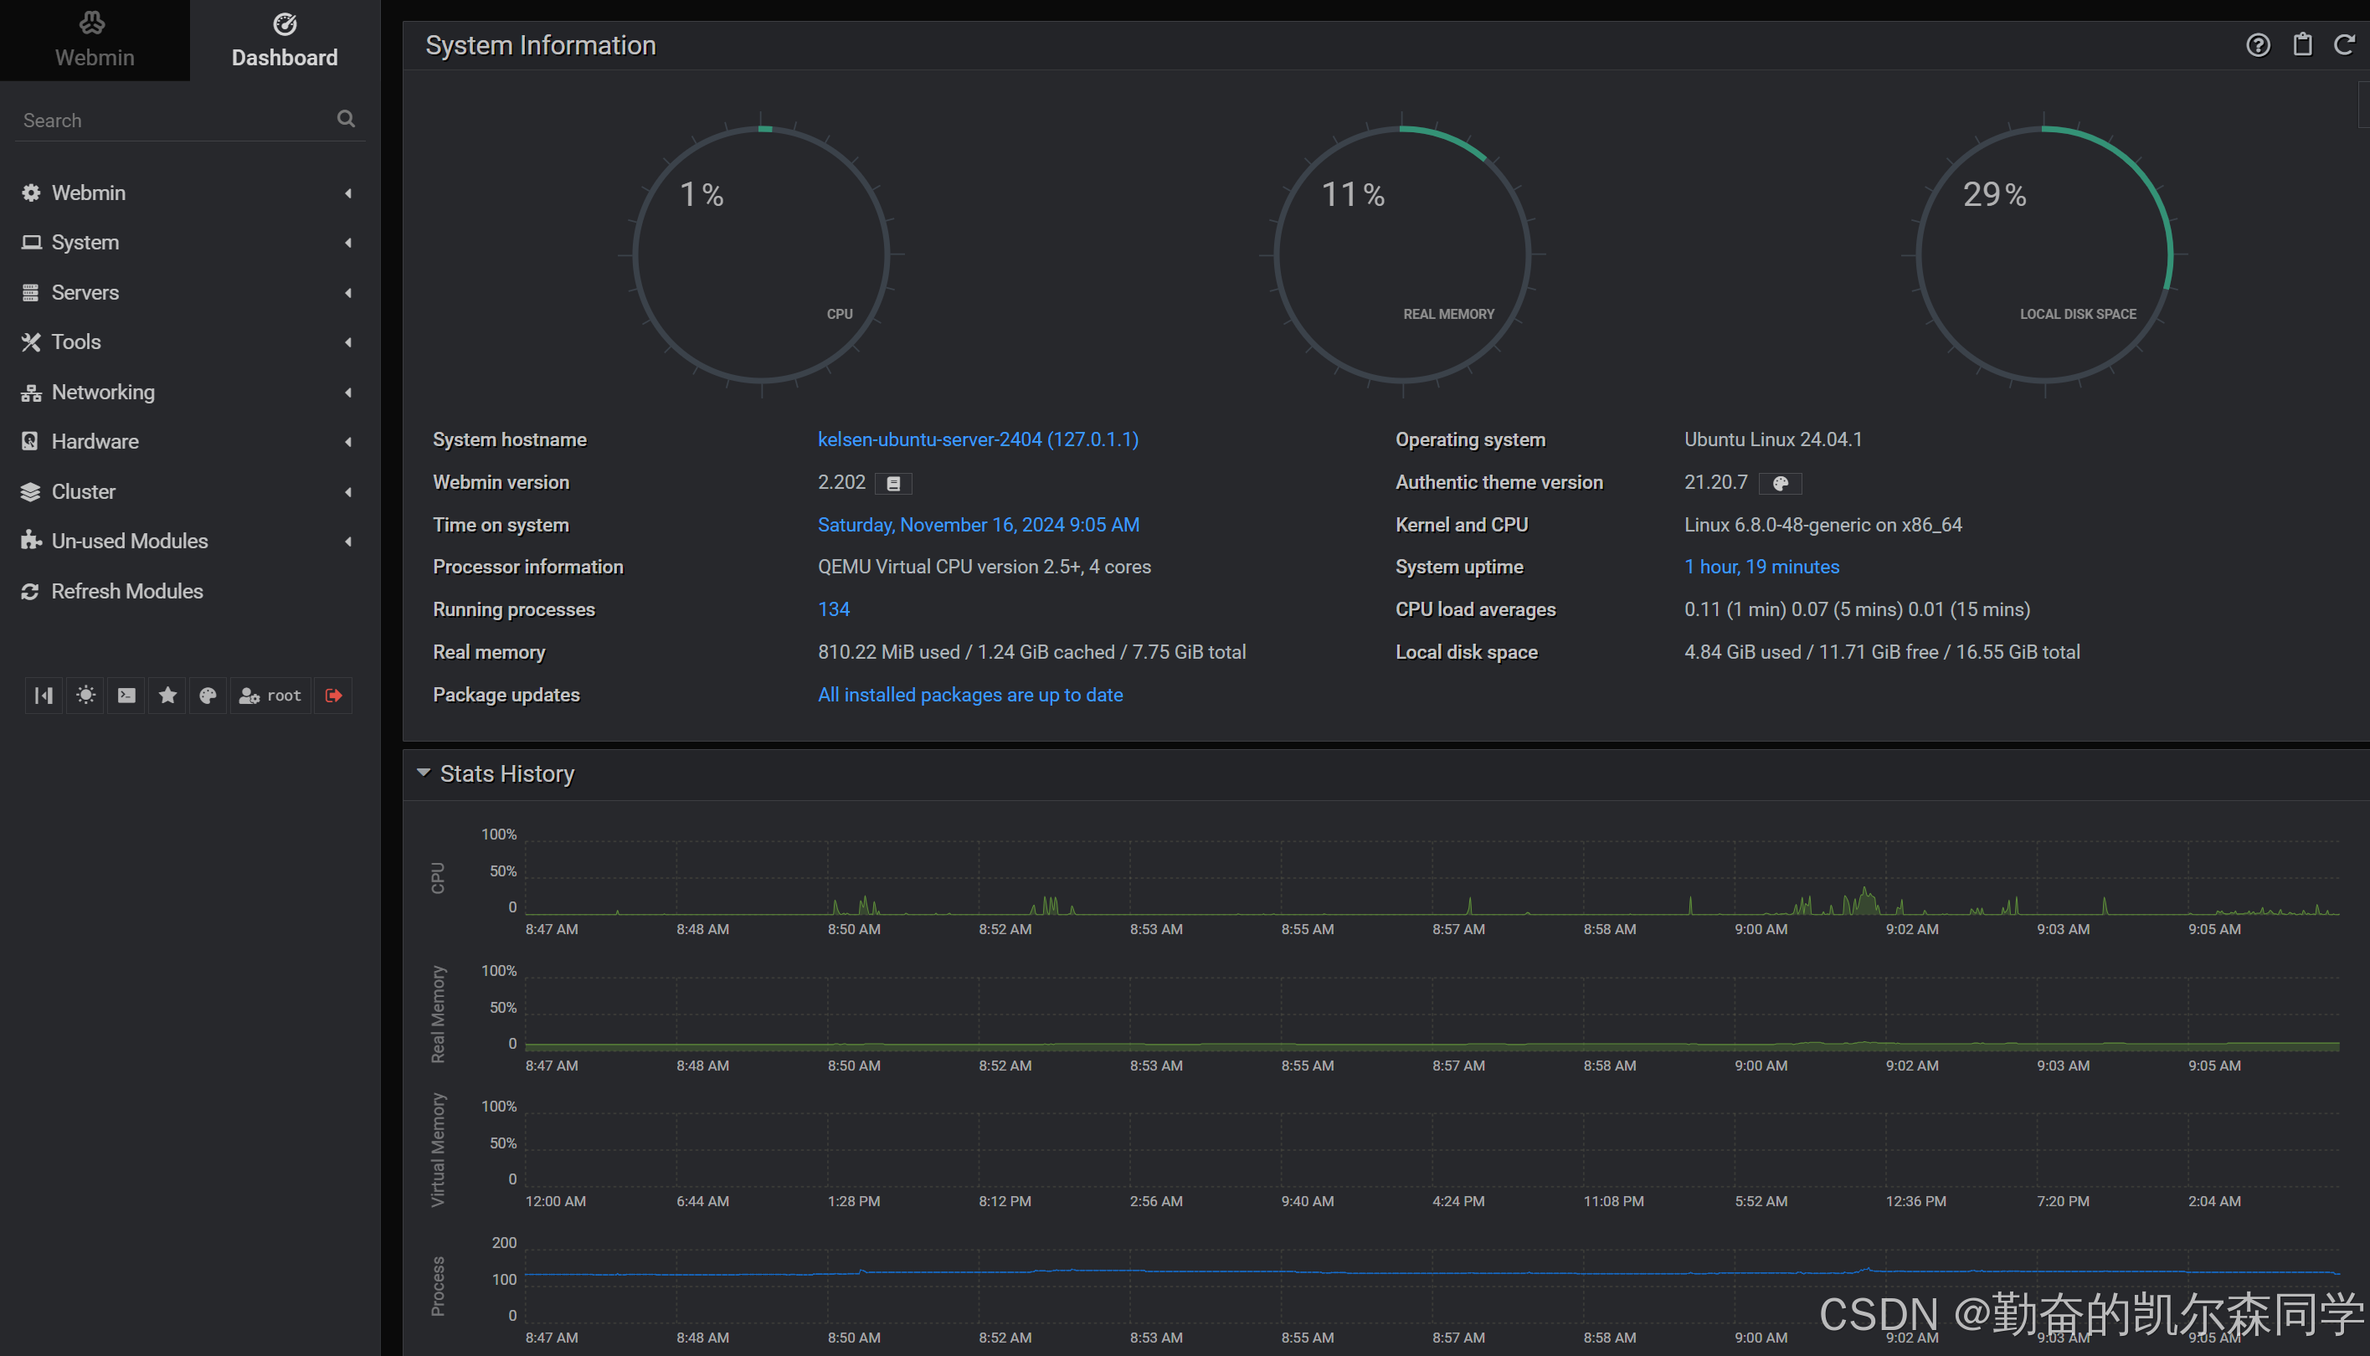This screenshot has height=1356, width=2370.
Task: Click the Virtual Memory history chart
Action: 1432,1150
